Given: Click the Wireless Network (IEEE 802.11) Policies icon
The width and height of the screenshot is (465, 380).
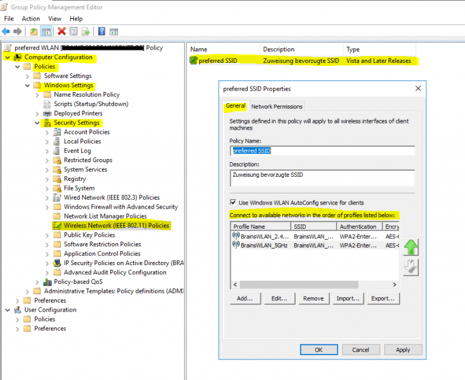Looking at the screenshot, I should 57,226.
